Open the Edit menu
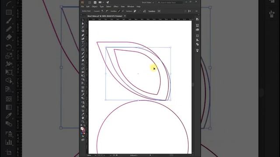280x157 pixels. (x=87, y=7)
